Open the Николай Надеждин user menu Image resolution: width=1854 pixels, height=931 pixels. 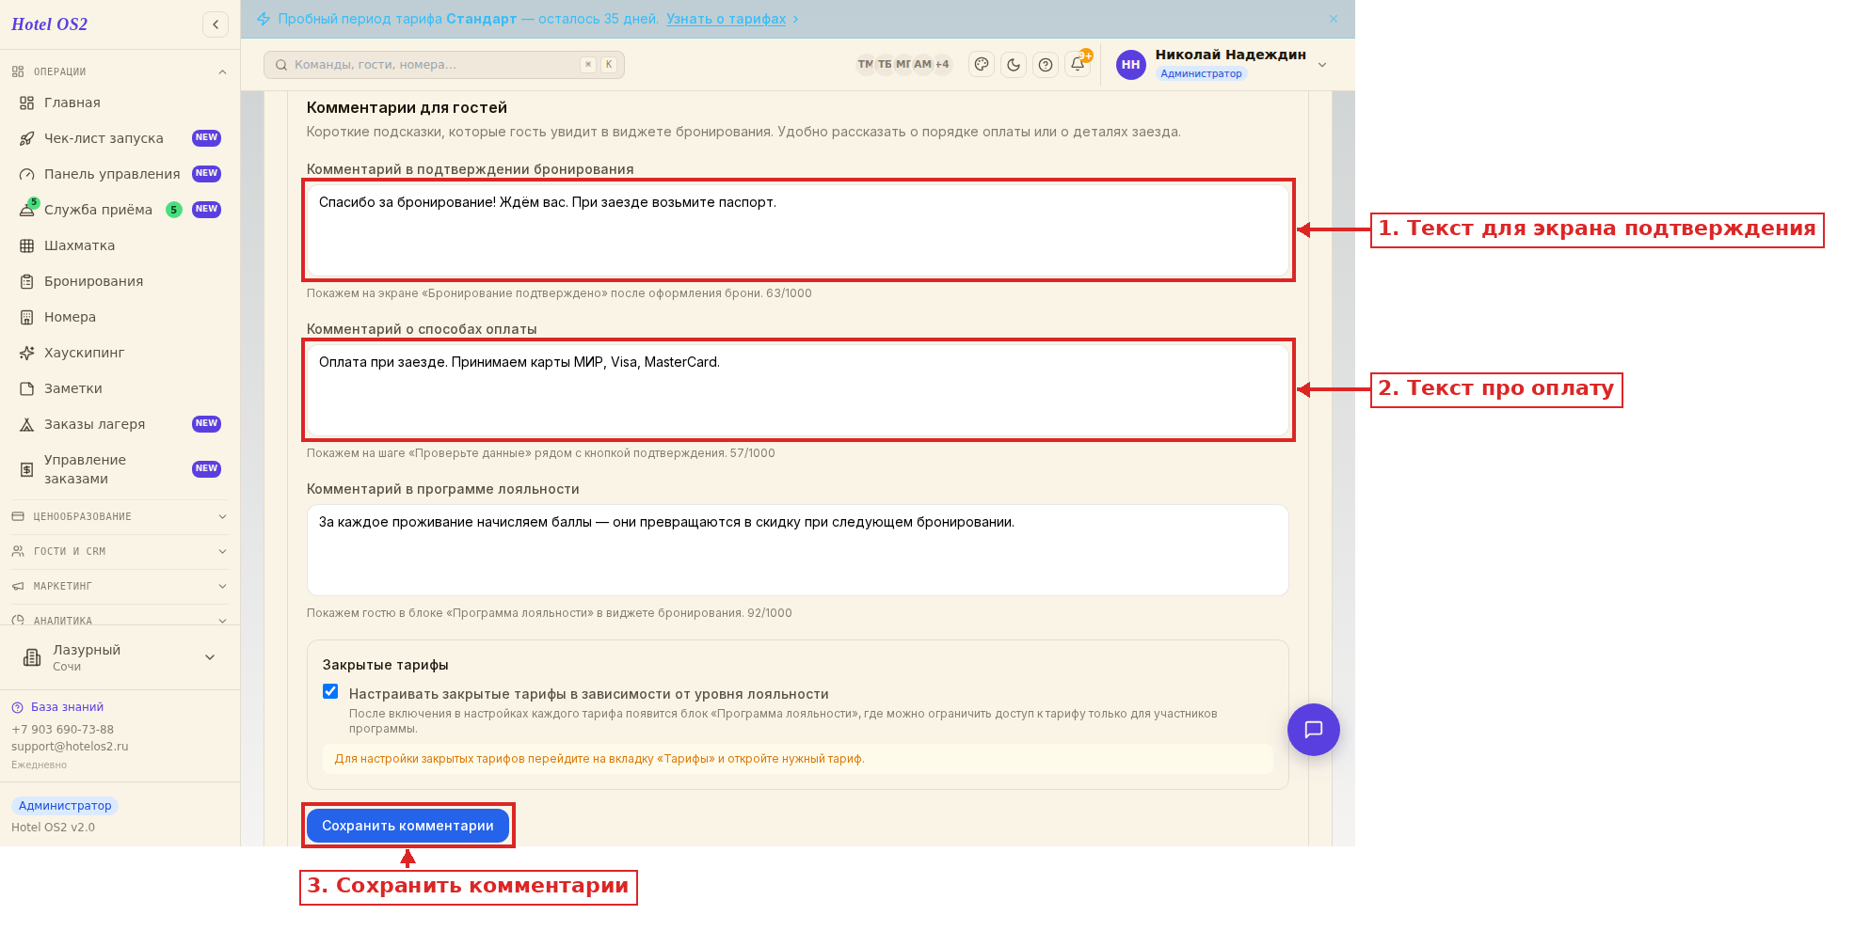1223,64
